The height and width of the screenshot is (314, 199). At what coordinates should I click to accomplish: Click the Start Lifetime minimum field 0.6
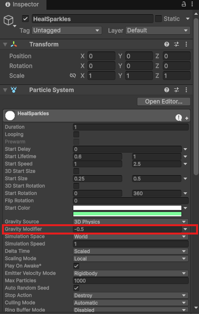coord(97,157)
